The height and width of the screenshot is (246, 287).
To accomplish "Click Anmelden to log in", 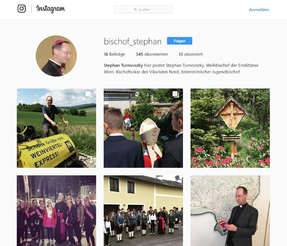I will 259,10.
